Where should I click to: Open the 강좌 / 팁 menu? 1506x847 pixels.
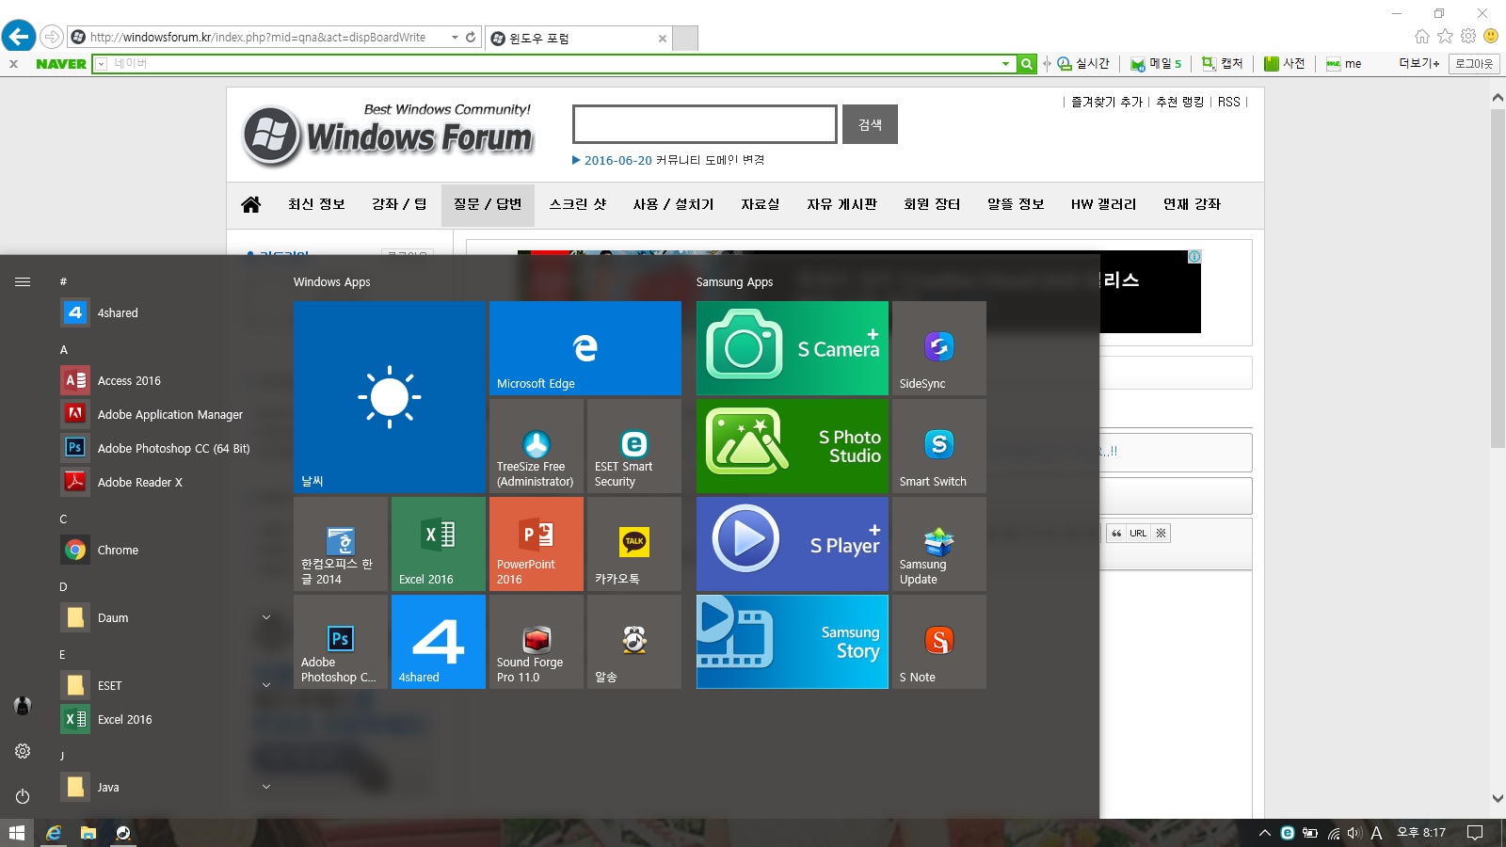pos(399,204)
